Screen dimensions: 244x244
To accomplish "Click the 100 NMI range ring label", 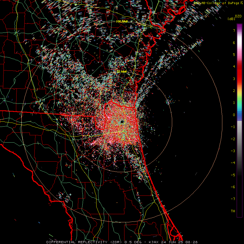I will click(122, 21).
